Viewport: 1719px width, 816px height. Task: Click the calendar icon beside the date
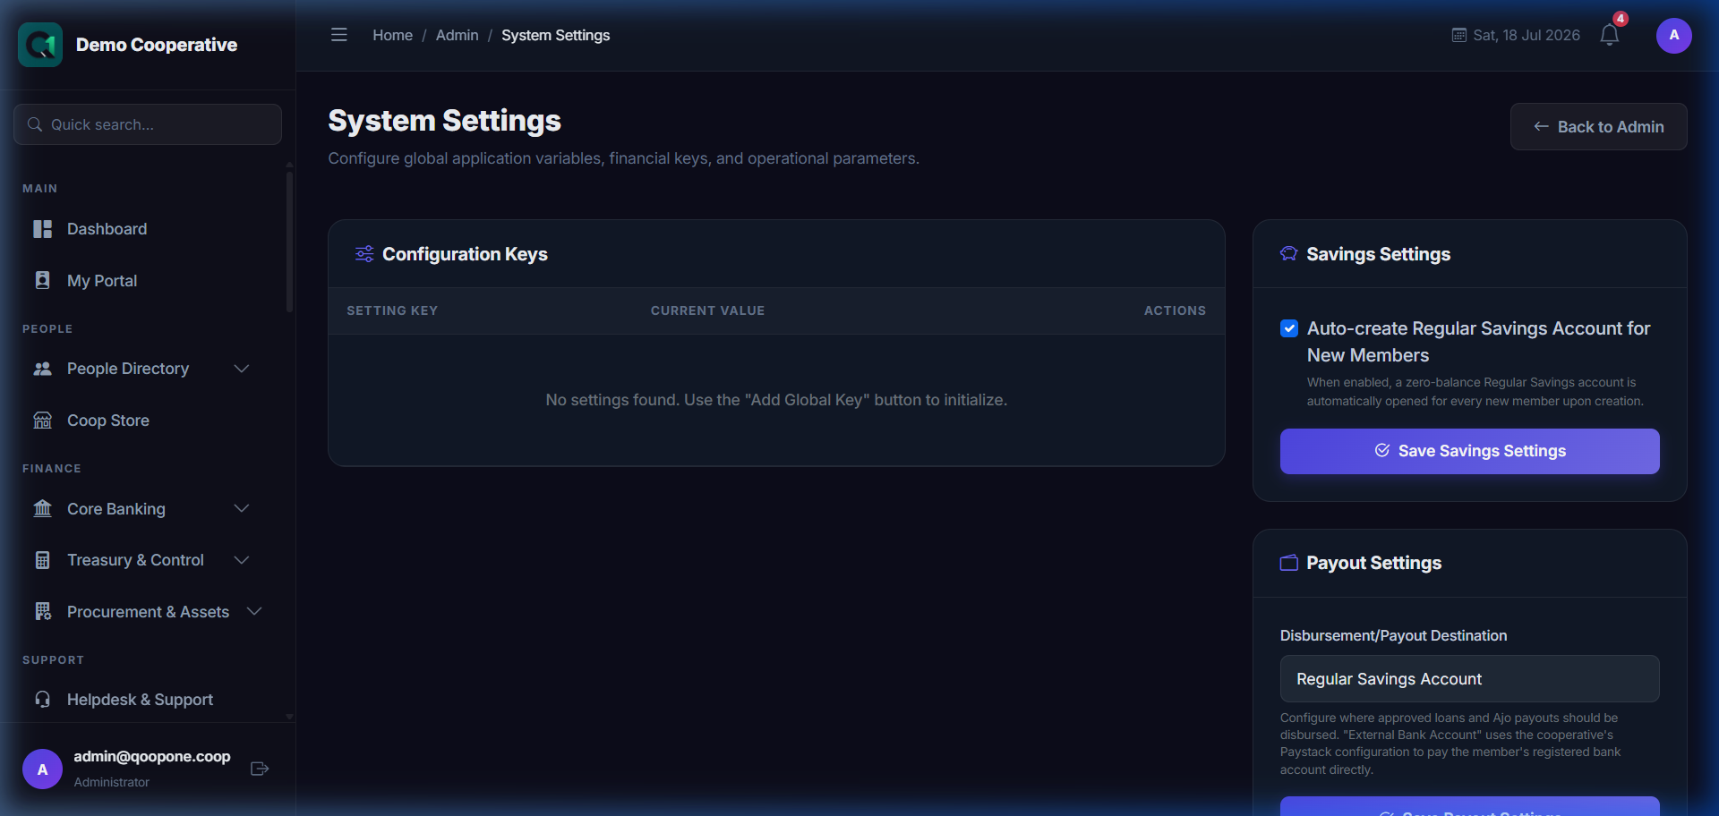1459,35
